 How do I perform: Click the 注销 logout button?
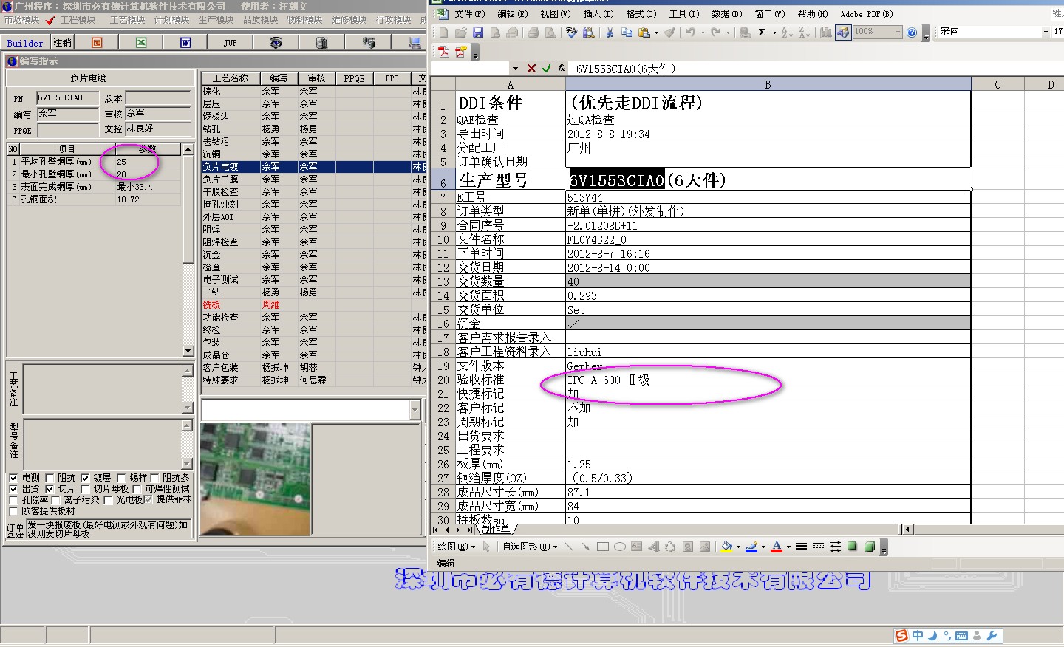[63, 43]
